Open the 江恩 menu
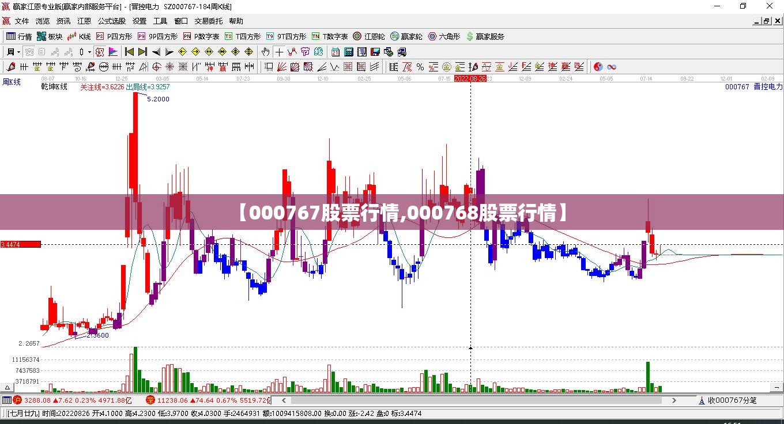 click(84, 21)
